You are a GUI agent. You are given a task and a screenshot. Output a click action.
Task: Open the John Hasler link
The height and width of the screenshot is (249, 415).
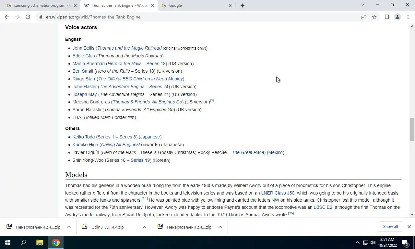pos(85,87)
